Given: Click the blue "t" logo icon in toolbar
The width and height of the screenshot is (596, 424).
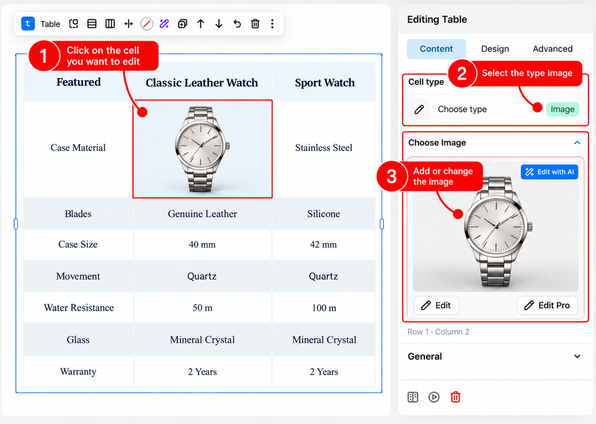Looking at the screenshot, I should coord(28,24).
